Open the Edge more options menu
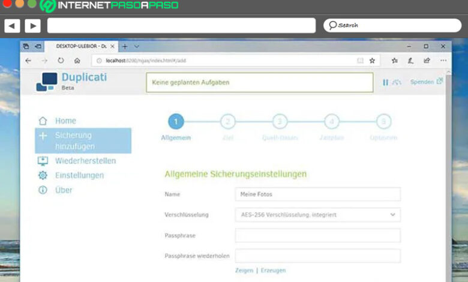Image resolution: width=468 pixels, height=282 pixels. pos(443,61)
